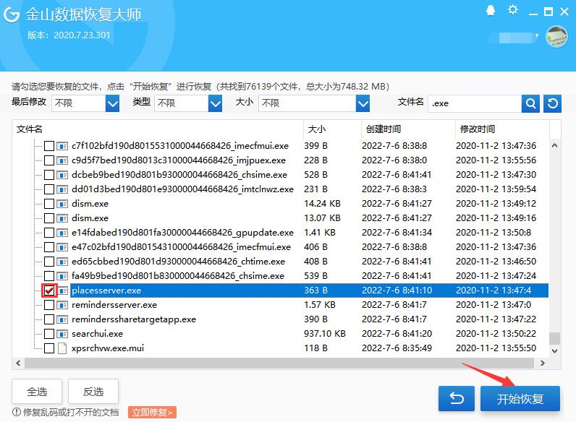This screenshot has height=422, width=576.
Task: Click the notification bell icon
Action: click(x=491, y=11)
